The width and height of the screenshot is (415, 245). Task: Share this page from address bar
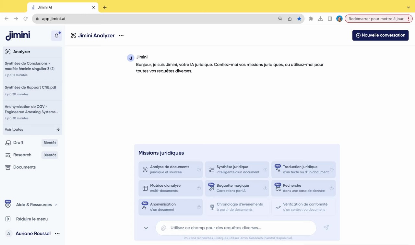pos(290,19)
